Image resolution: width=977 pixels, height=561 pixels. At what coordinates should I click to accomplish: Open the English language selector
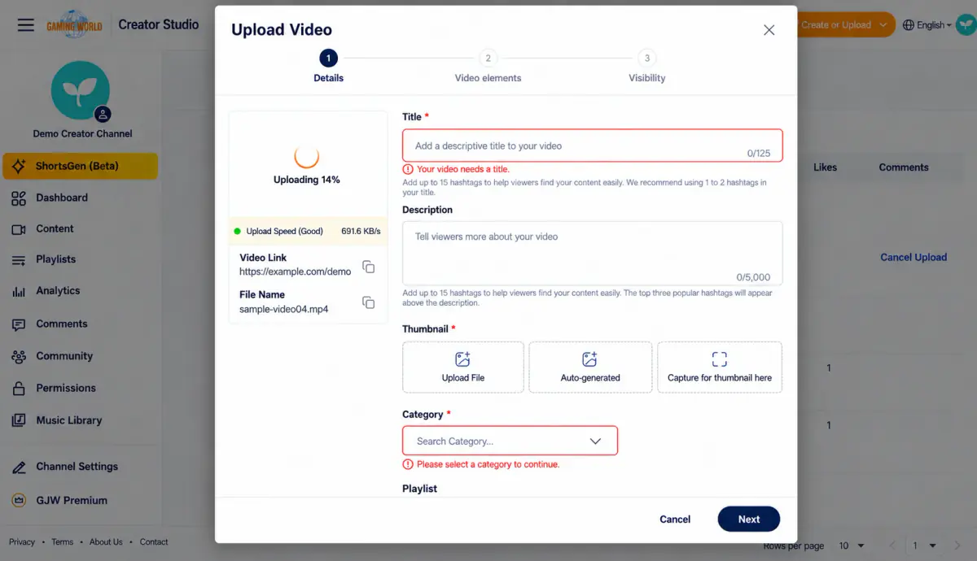[927, 25]
